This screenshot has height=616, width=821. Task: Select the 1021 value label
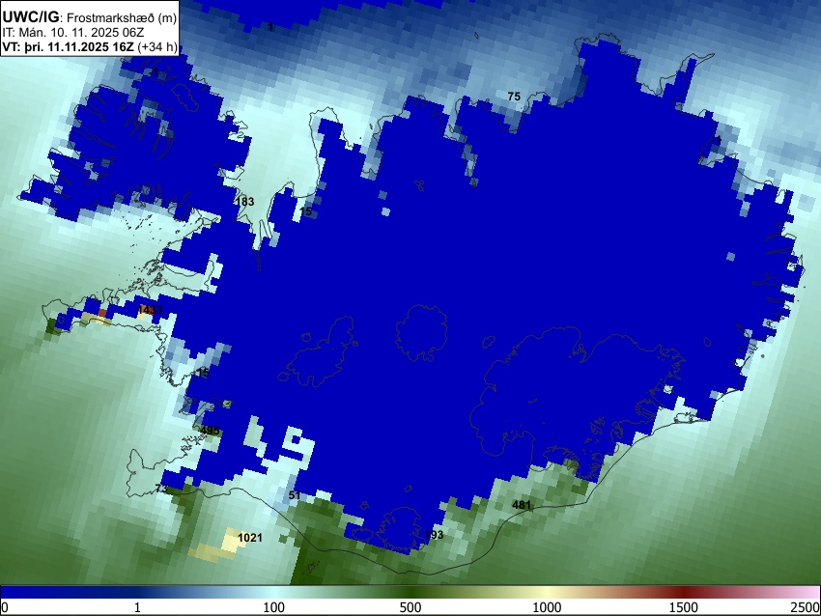coord(250,538)
